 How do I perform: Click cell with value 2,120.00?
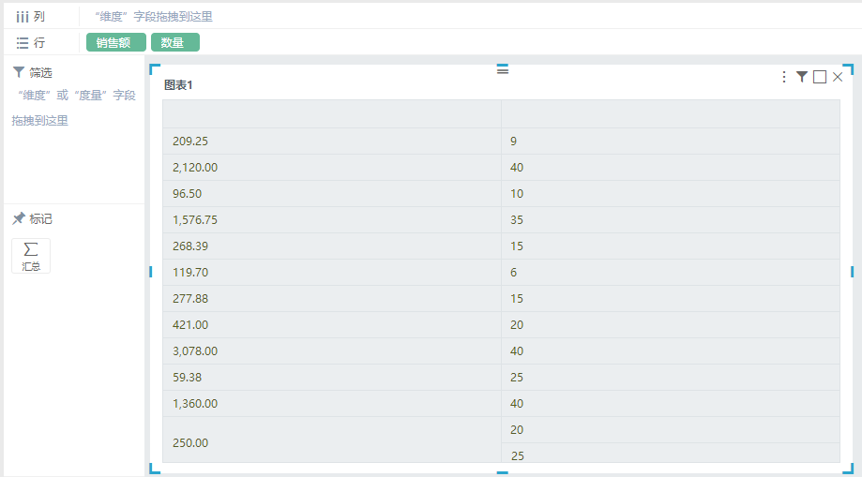pos(332,168)
